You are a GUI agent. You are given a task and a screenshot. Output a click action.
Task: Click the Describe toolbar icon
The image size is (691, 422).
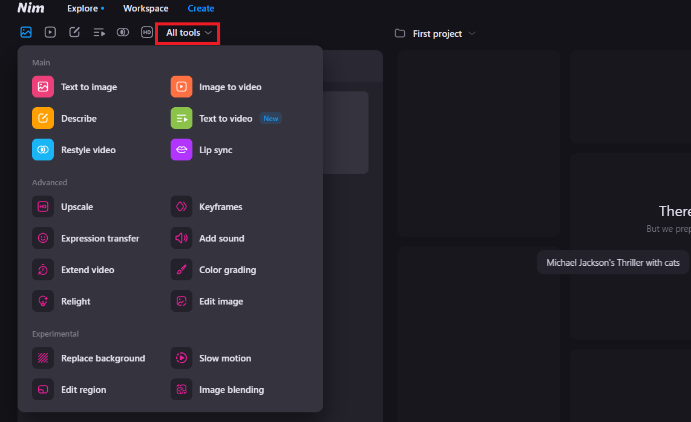(74, 32)
